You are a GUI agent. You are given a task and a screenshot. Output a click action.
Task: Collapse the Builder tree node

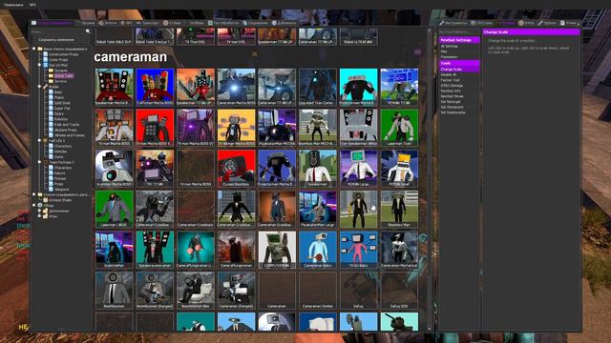click(40, 87)
